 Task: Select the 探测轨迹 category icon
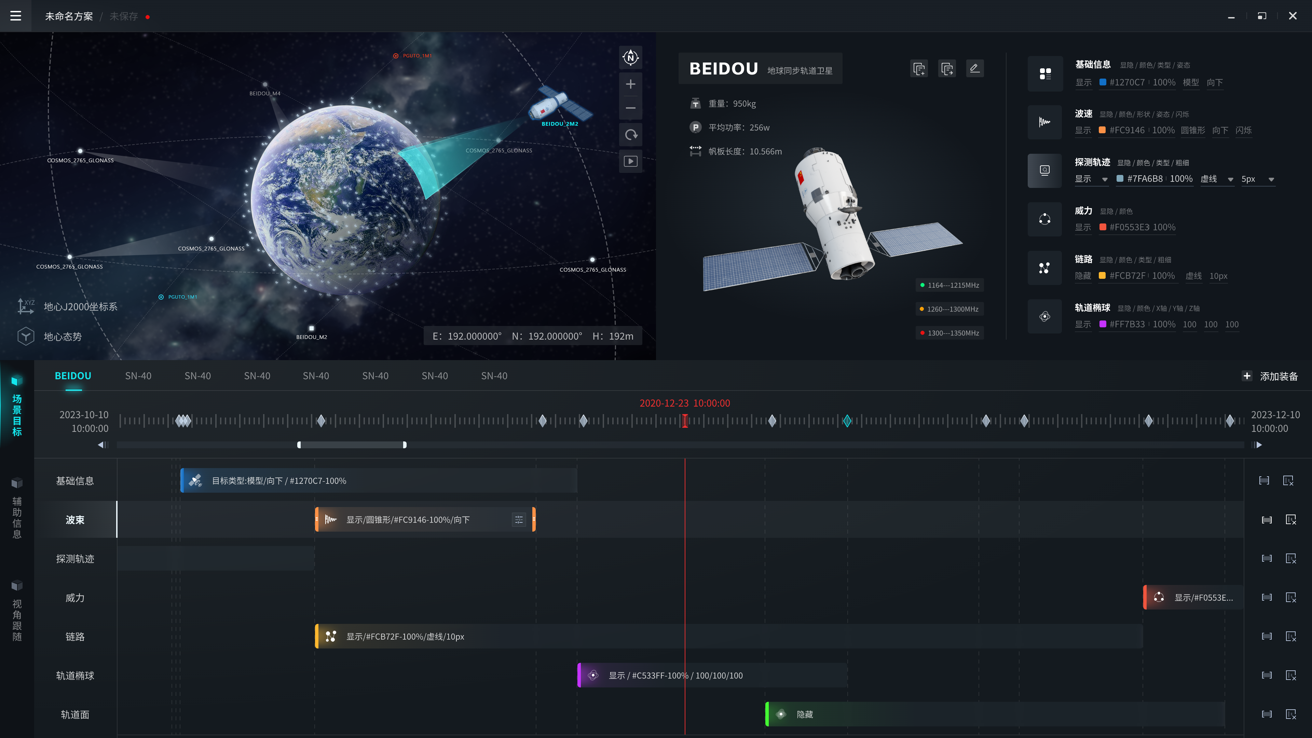(x=1044, y=170)
